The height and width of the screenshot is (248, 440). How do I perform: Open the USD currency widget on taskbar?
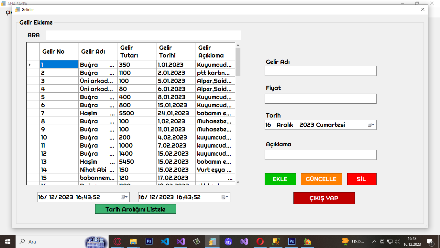pos(353,242)
